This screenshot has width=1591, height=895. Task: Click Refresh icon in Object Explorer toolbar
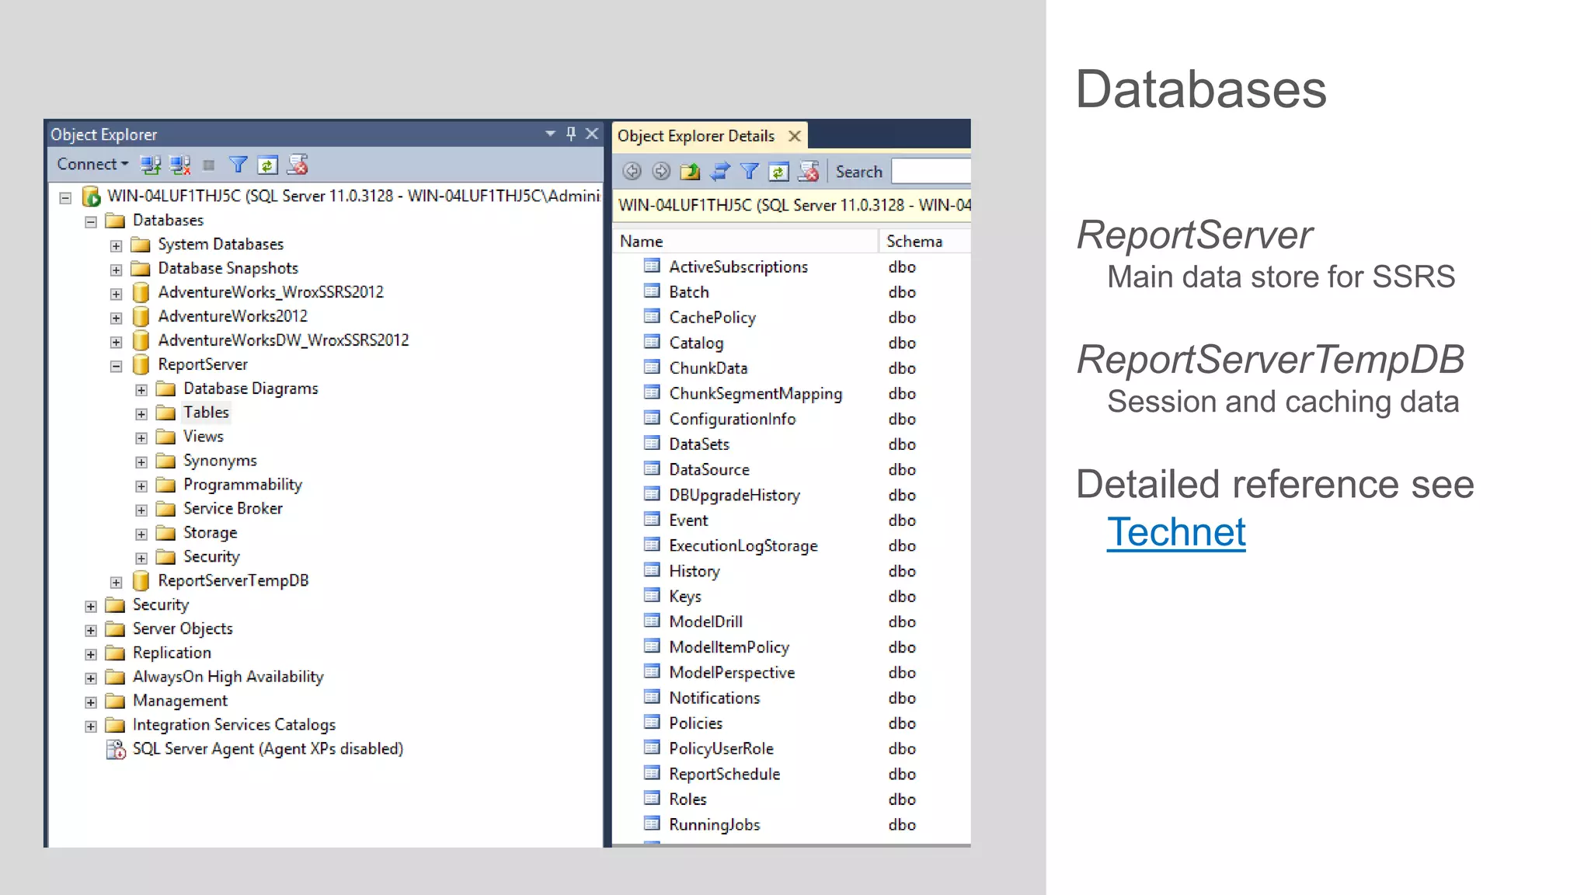click(267, 165)
